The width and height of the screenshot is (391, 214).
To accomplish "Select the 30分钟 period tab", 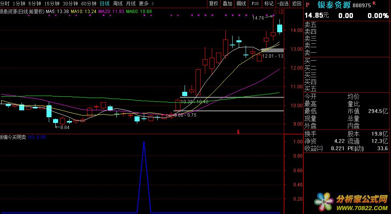I will [x=70, y=3].
